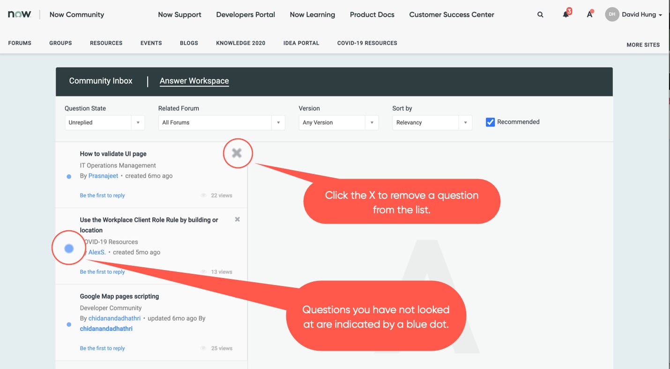Open the IDEA PORTAL menu item

click(301, 43)
